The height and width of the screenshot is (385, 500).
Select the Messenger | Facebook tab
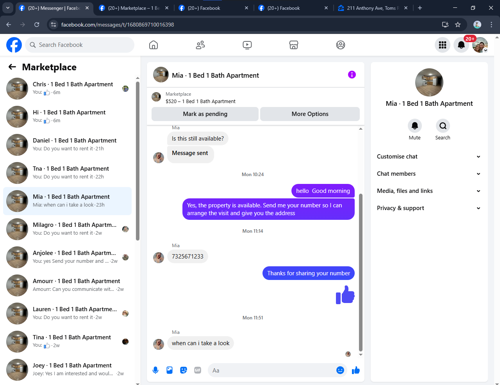(x=53, y=8)
